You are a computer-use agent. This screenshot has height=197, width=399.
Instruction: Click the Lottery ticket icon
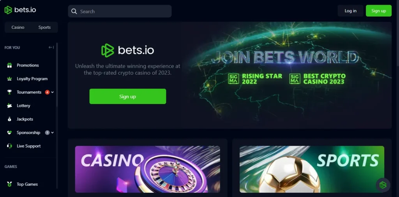coord(9,106)
